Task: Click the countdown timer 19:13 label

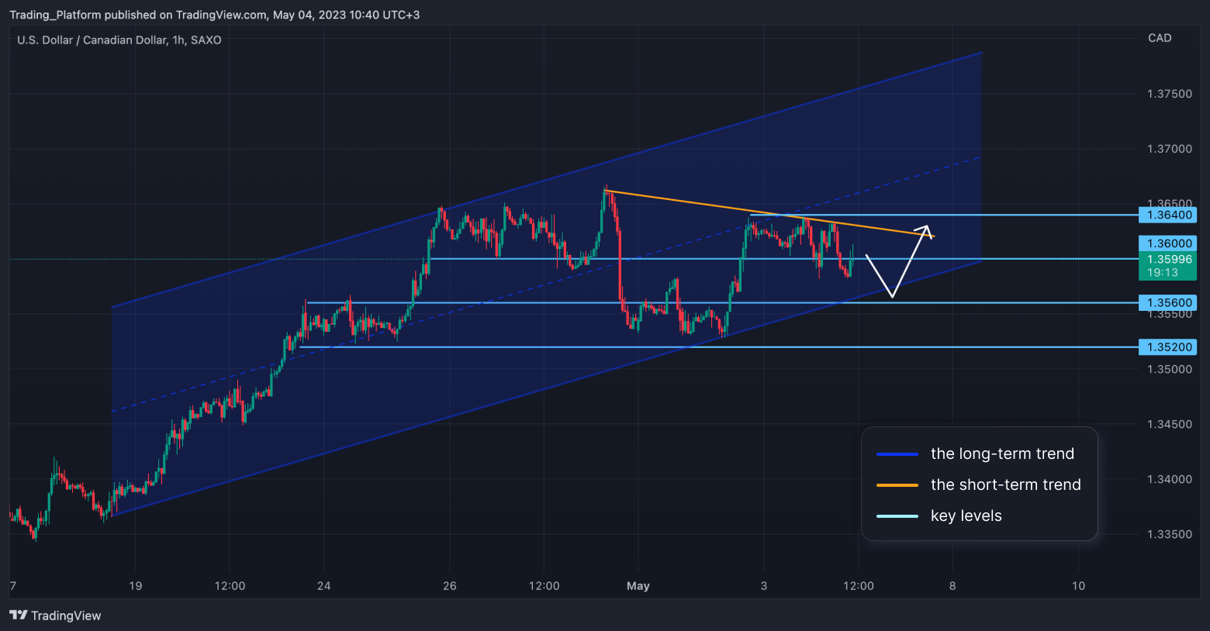Action: tap(1163, 273)
